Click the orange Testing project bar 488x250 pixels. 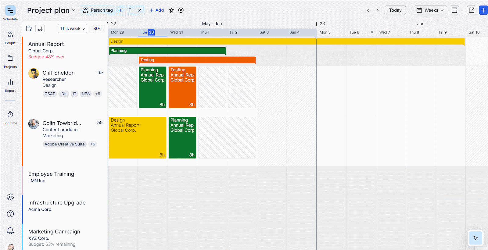[197, 60]
